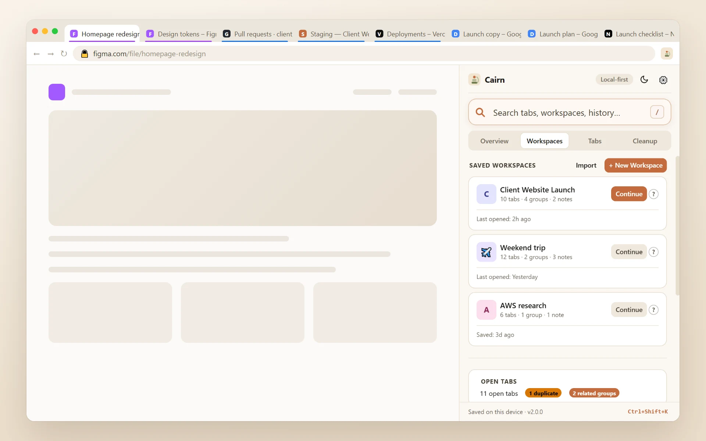Switch to Staging — Client browser tab

(334, 34)
